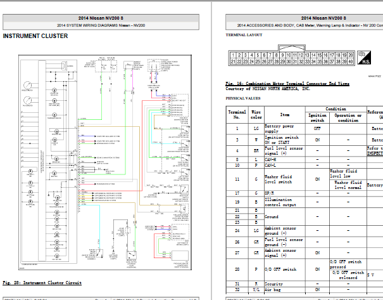The width and height of the screenshot is (383, 300).
Task: Select 'Ignition switch ON or START' cell
Action: (x=285, y=140)
